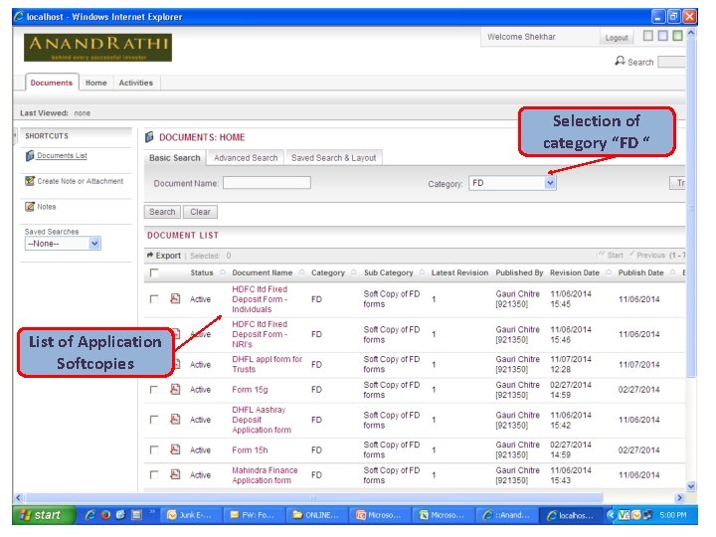Check the Form 15h row checkbox

click(154, 449)
